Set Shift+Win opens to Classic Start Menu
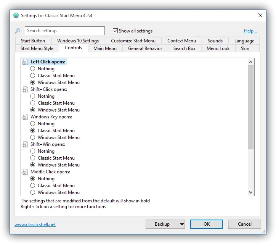 click(32, 158)
